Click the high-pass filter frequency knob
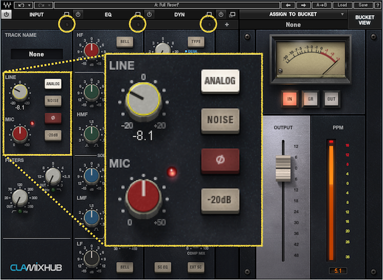 [20, 197]
